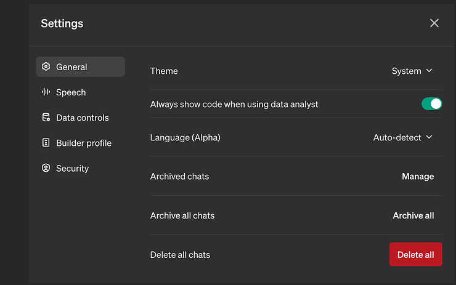The width and height of the screenshot is (456, 285).
Task: Click the badge icon beside Builder profile
Action: click(x=46, y=143)
